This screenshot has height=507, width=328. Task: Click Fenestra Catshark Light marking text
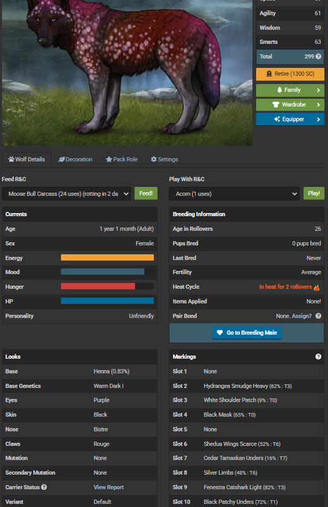[x=244, y=487]
